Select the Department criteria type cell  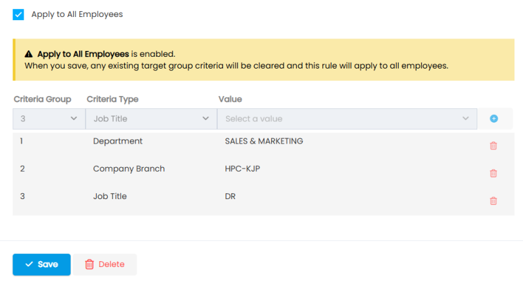[118, 141]
